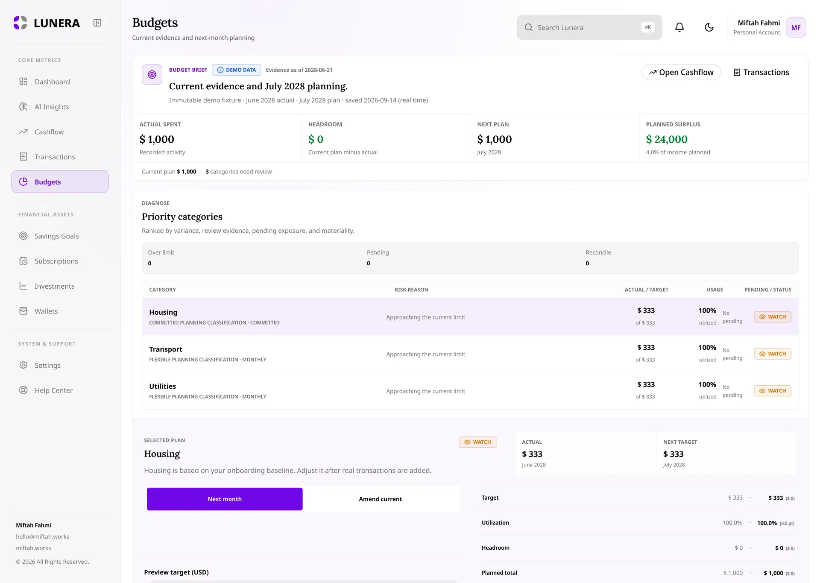Switch to the Amend current tab
This screenshot has height=583, width=820.
(x=381, y=499)
